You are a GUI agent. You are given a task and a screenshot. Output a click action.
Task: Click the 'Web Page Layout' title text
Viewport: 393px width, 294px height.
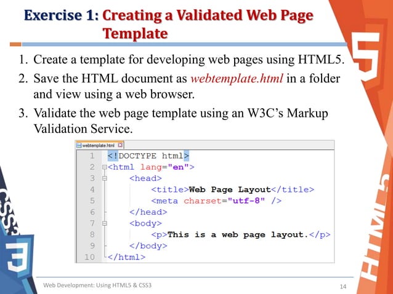click(230, 189)
